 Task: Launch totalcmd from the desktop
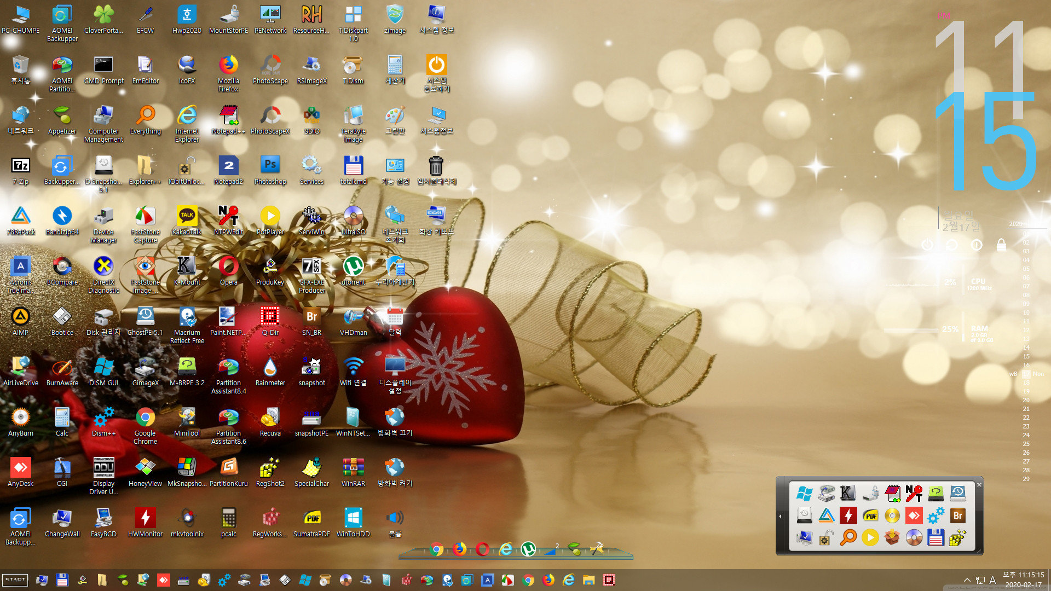353,170
